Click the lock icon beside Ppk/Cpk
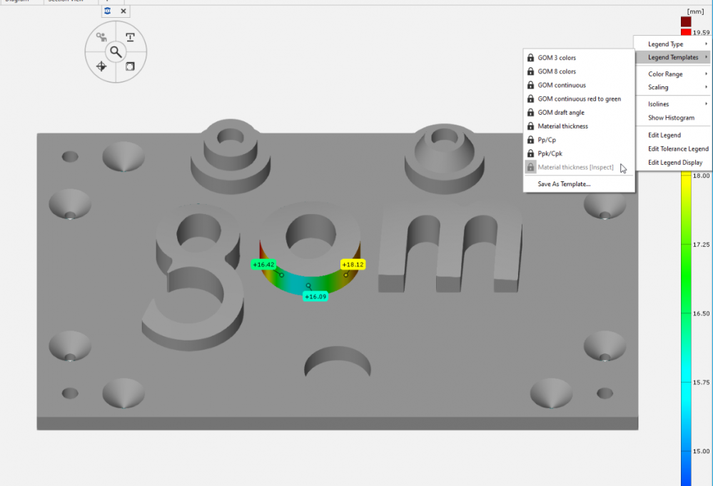This screenshot has width=713, height=486. click(x=530, y=153)
